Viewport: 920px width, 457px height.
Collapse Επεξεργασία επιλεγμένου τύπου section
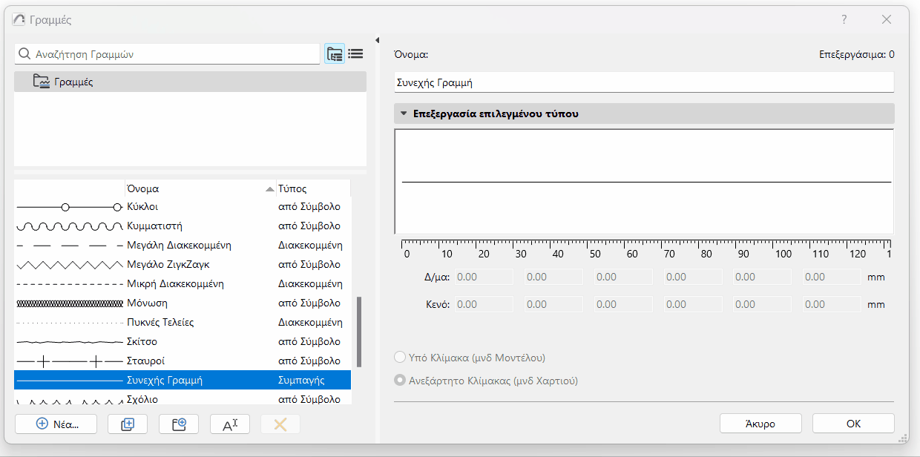pyautogui.click(x=404, y=114)
